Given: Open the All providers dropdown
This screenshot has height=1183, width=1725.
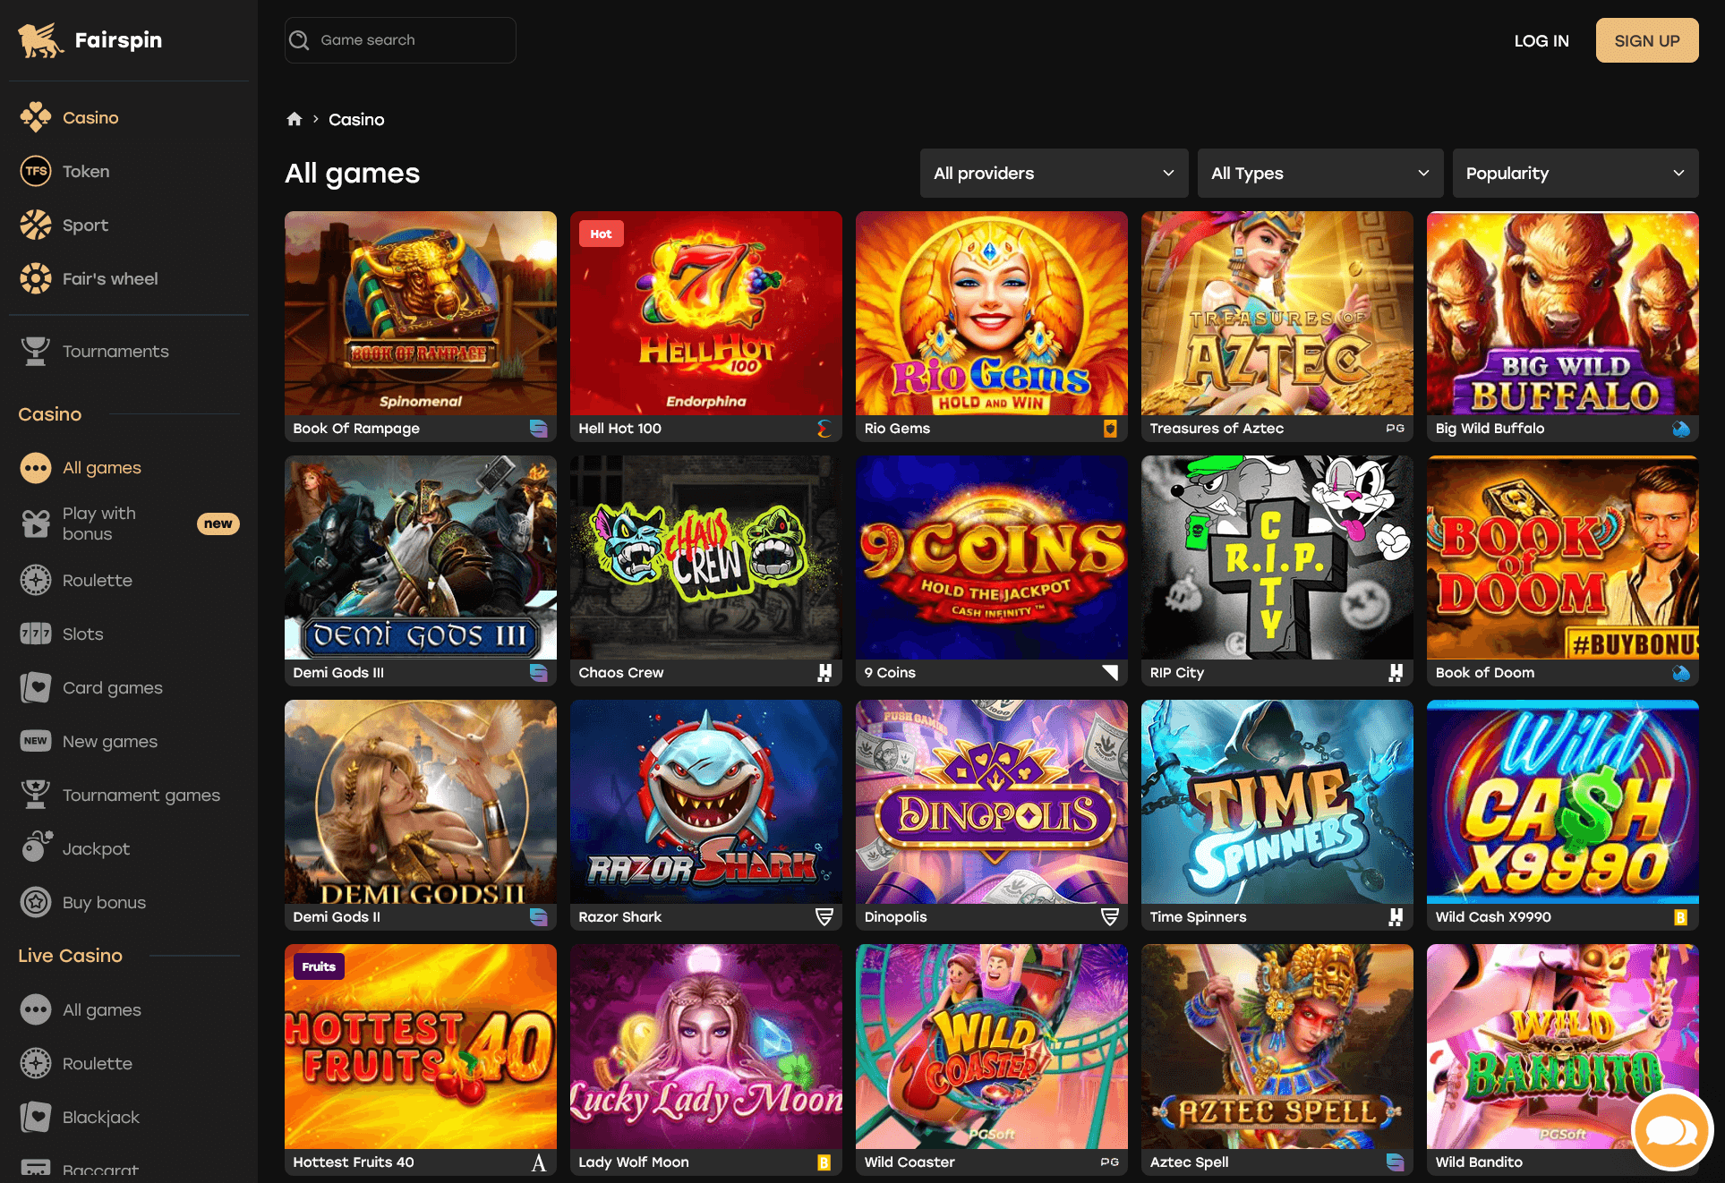Looking at the screenshot, I should (1054, 173).
